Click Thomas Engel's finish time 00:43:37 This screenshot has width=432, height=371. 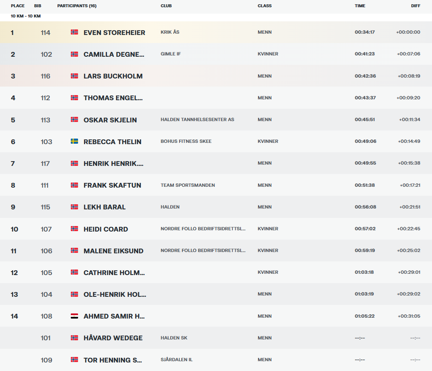pyautogui.click(x=364, y=98)
